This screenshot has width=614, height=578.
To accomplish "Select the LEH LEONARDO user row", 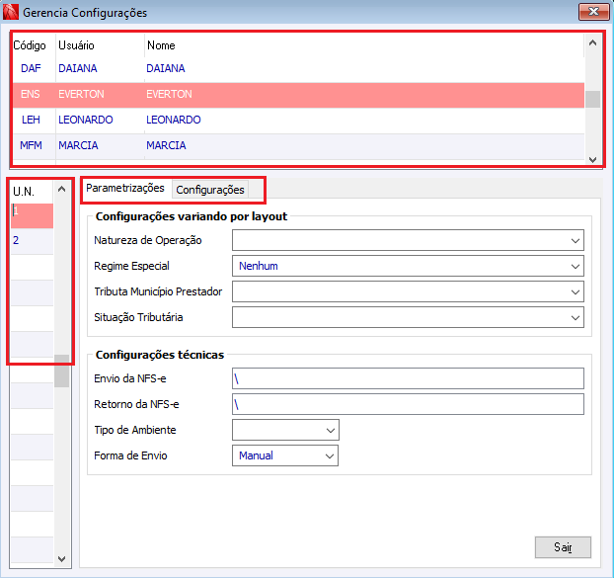I will [x=298, y=120].
